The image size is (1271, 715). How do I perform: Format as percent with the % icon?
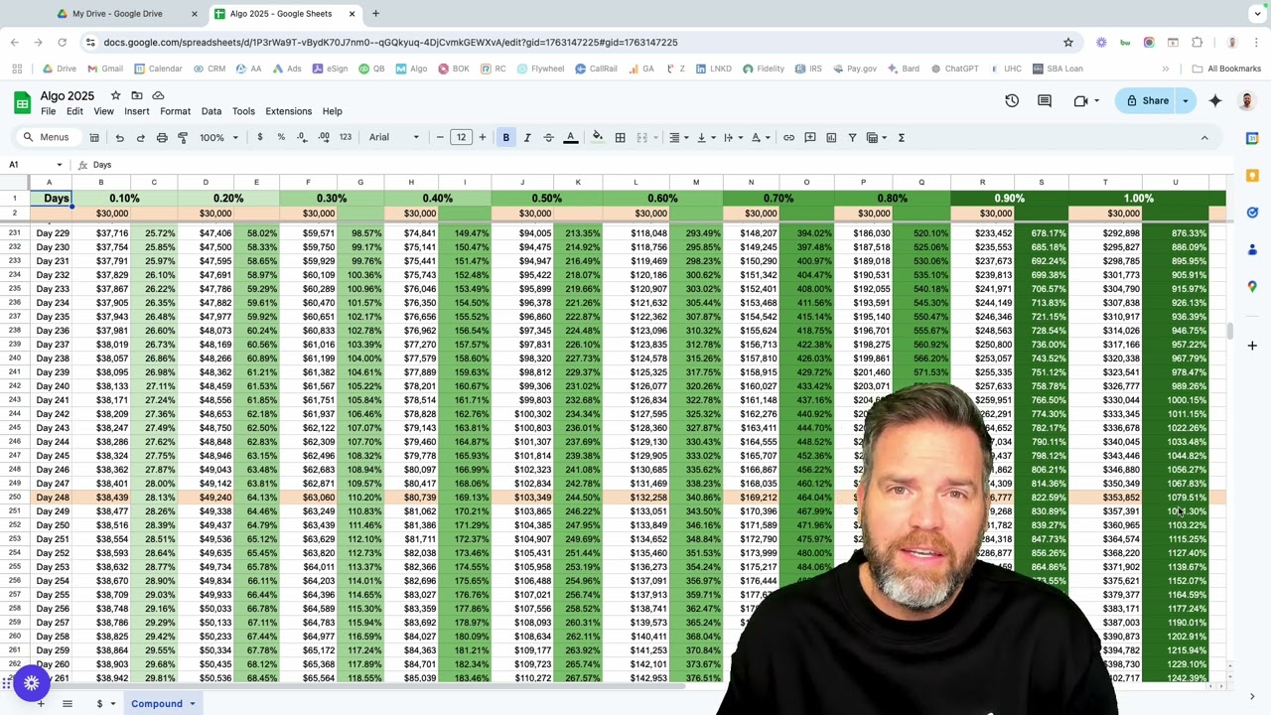click(281, 137)
